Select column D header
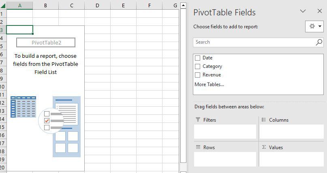The width and height of the screenshot is (327, 173). point(97,5)
